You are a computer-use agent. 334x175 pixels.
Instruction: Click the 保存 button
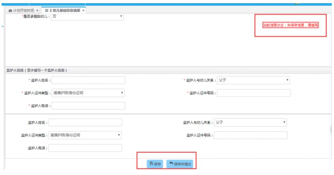click(155, 164)
